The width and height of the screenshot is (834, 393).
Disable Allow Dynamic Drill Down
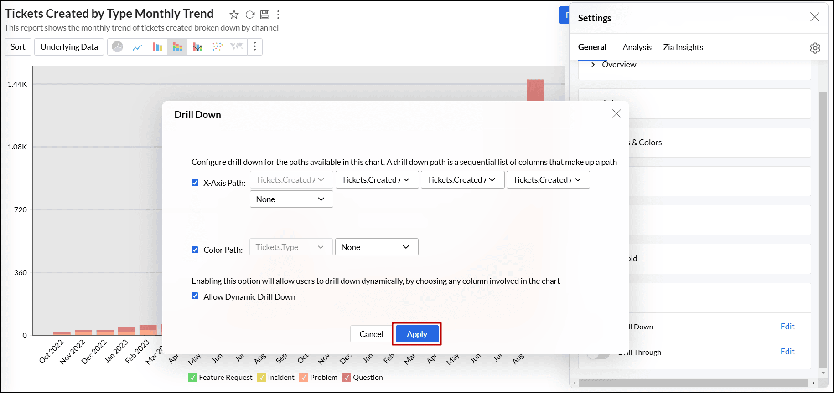[195, 296]
